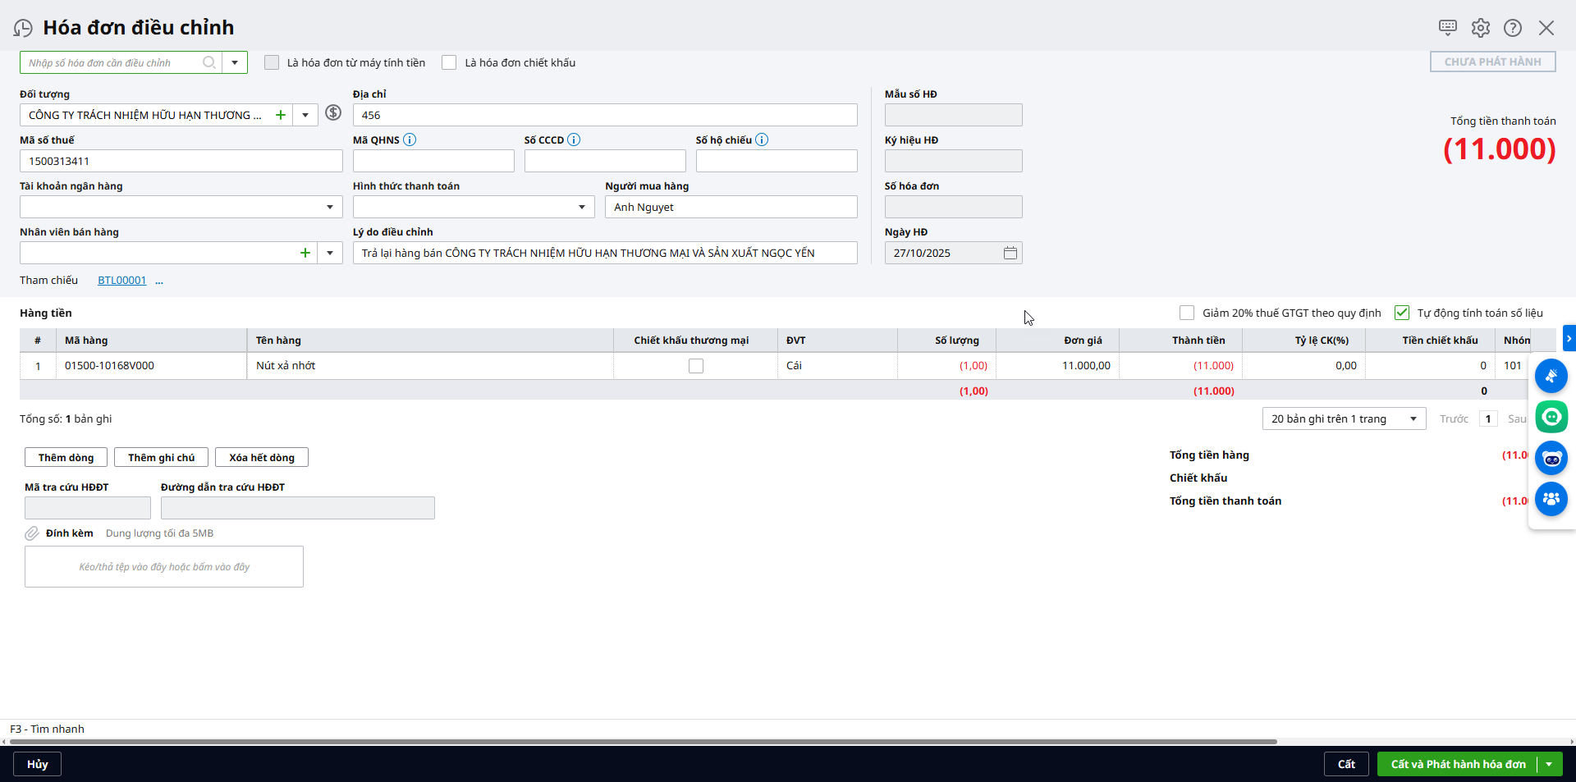Open the Hình thức thanh toán dropdown

[x=582, y=208]
